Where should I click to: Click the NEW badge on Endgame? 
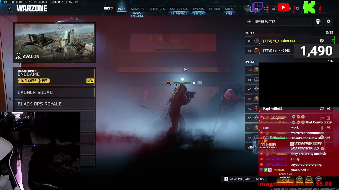click(90, 81)
